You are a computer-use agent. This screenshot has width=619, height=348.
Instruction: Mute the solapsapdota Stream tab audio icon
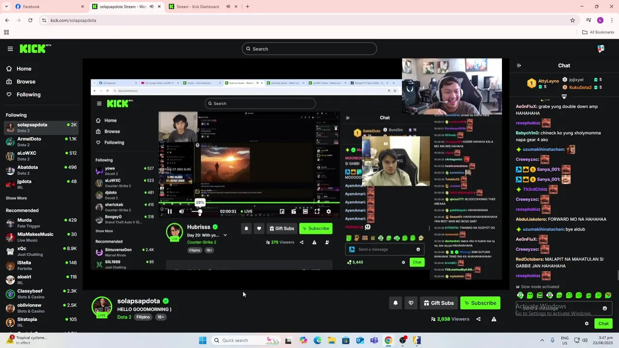[151, 7]
